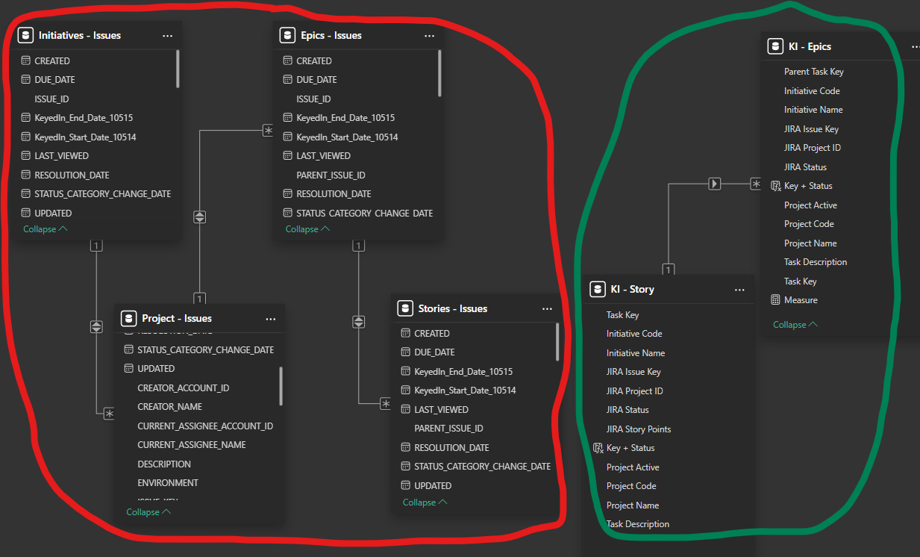Click calculated column icon for Key + Status in KI - Story
The width and height of the screenshot is (920, 557).
coord(598,448)
